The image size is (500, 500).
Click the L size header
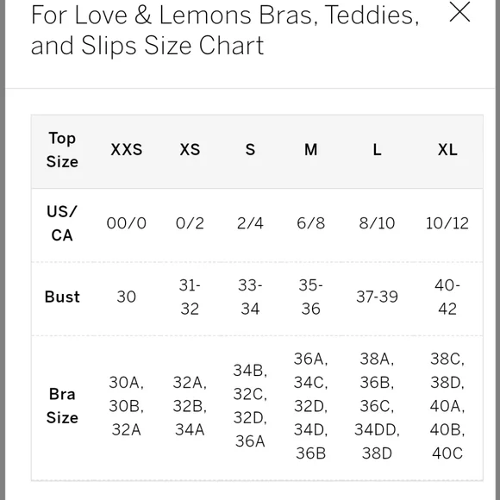point(377,150)
